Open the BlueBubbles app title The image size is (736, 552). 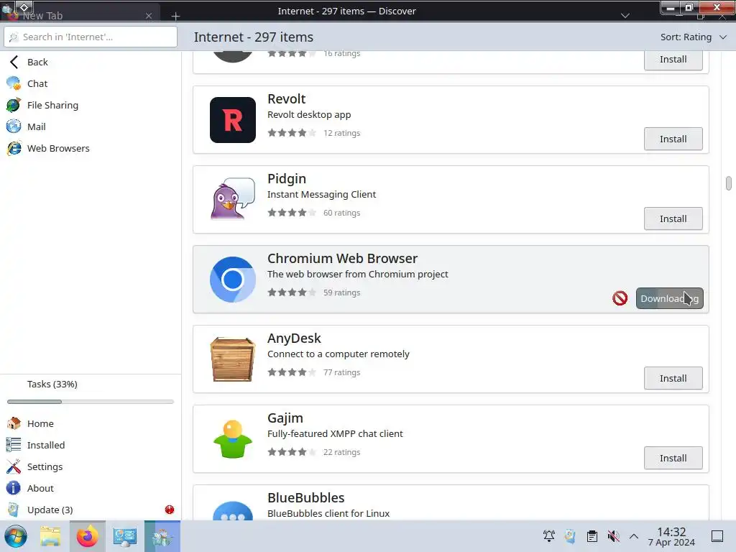point(306,498)
